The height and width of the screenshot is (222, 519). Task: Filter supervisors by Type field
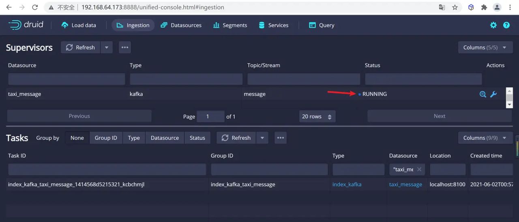coord(186,79)
